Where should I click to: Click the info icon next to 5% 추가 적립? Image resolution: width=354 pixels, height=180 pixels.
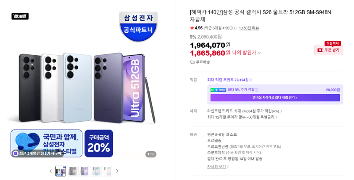pyautogui.click(x=257, y=90)
